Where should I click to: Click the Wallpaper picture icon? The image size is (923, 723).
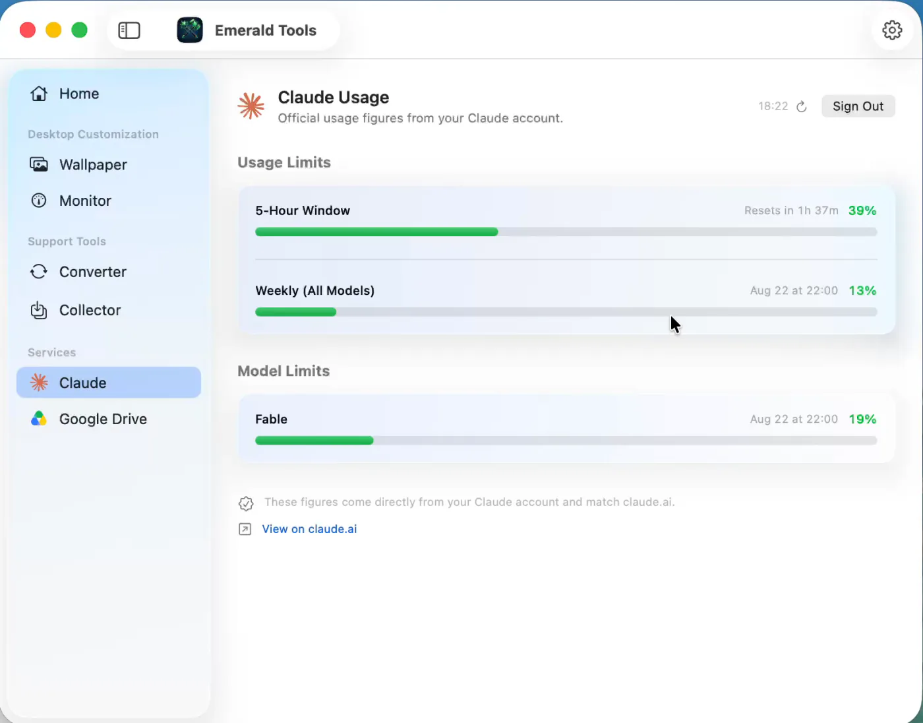39,164
